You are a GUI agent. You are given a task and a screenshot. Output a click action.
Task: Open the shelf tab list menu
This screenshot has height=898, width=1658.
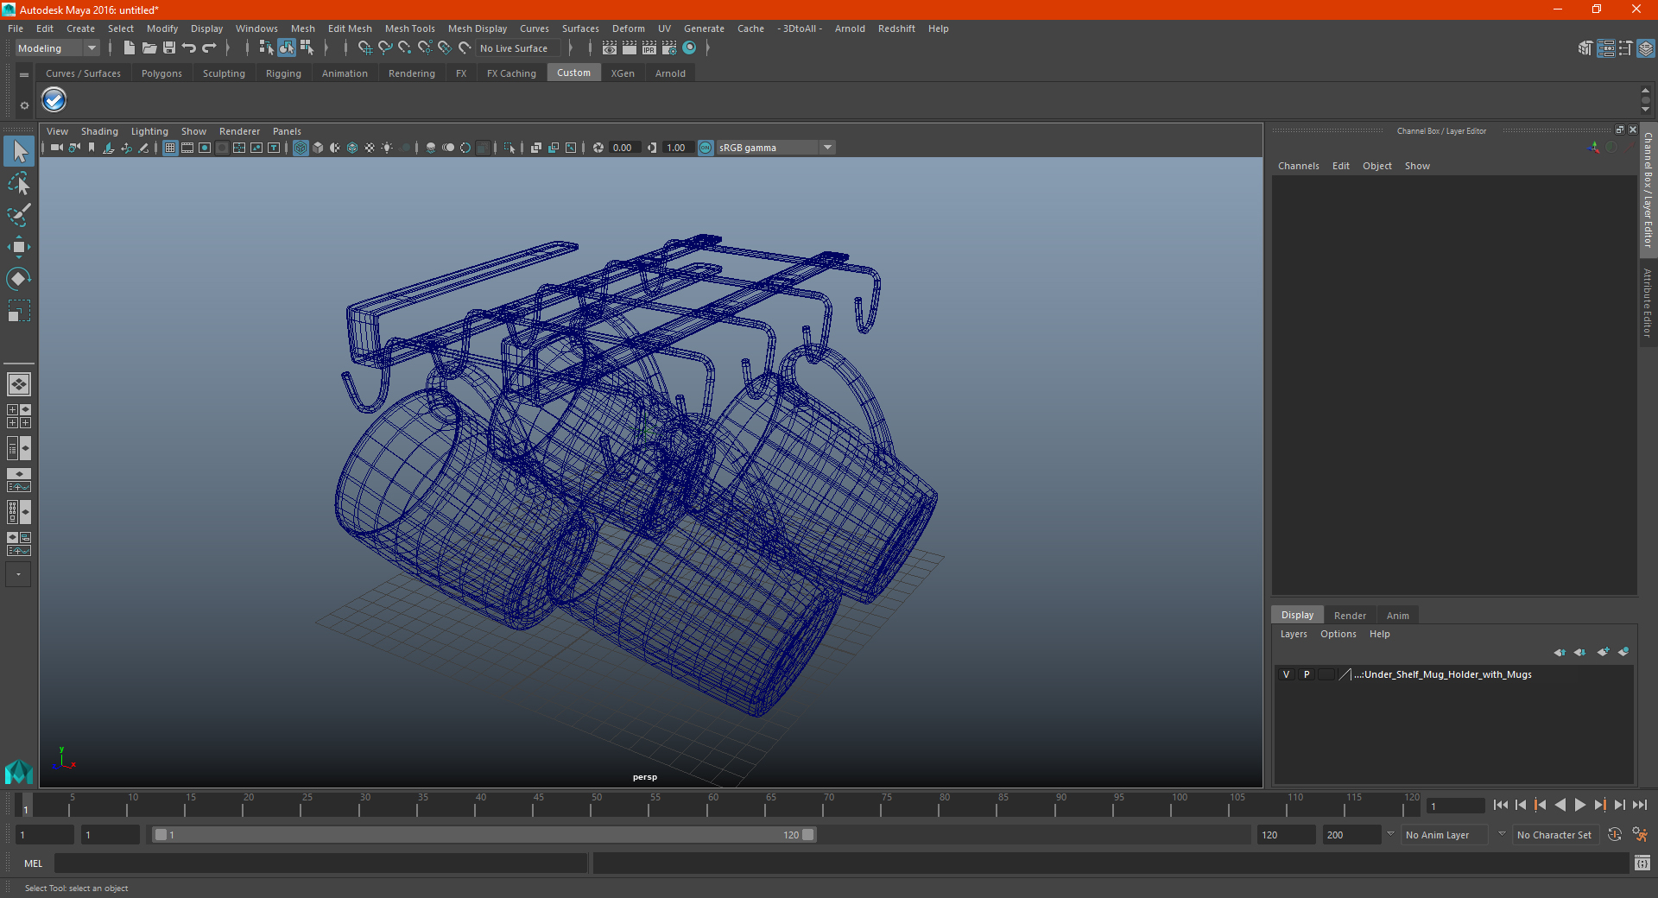tap(24, 75)
